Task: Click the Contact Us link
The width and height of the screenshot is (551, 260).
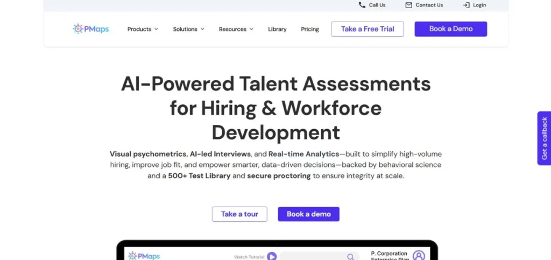Action: pyautogui.click(x=429, y=5)
